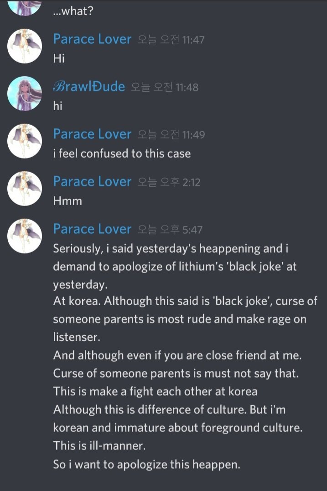Click the 오후 5:47 timestamp
Viewport: 327px width, 491px height.
pos(170,230)
